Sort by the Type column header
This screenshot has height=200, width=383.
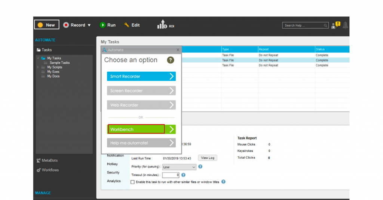point(240,49)
